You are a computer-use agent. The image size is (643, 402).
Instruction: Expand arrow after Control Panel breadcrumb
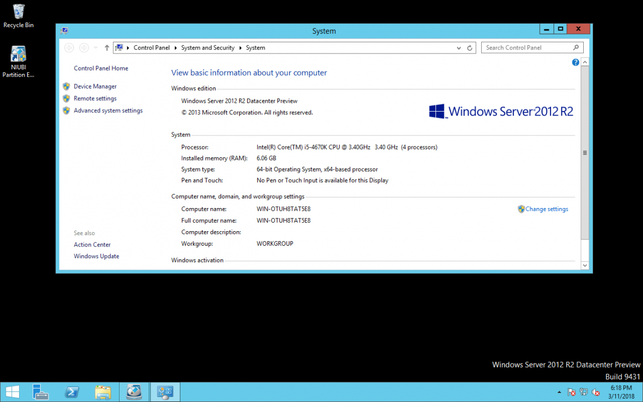[x=175, y=48]
